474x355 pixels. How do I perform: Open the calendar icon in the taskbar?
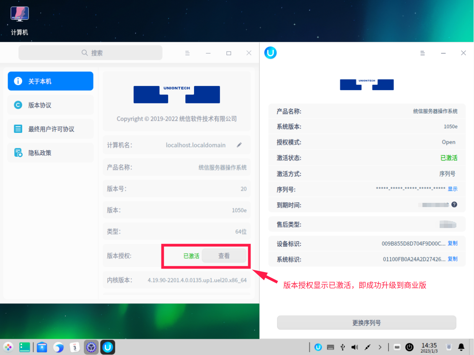pos(75,347)
